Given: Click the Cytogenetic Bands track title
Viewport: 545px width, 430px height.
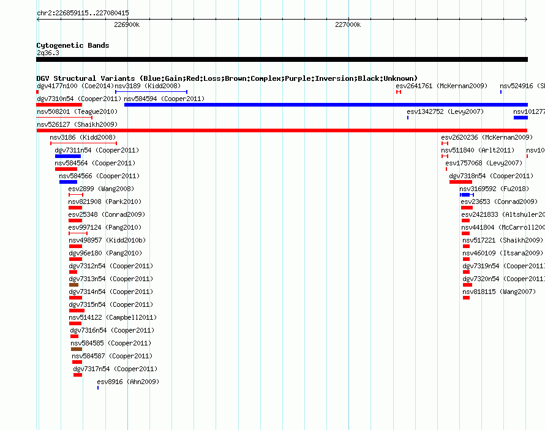Looking at the screenshot, I should pos(73,45).
